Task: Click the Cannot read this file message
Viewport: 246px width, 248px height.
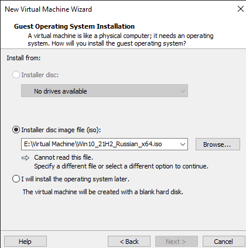Action: tap(63, 157)
